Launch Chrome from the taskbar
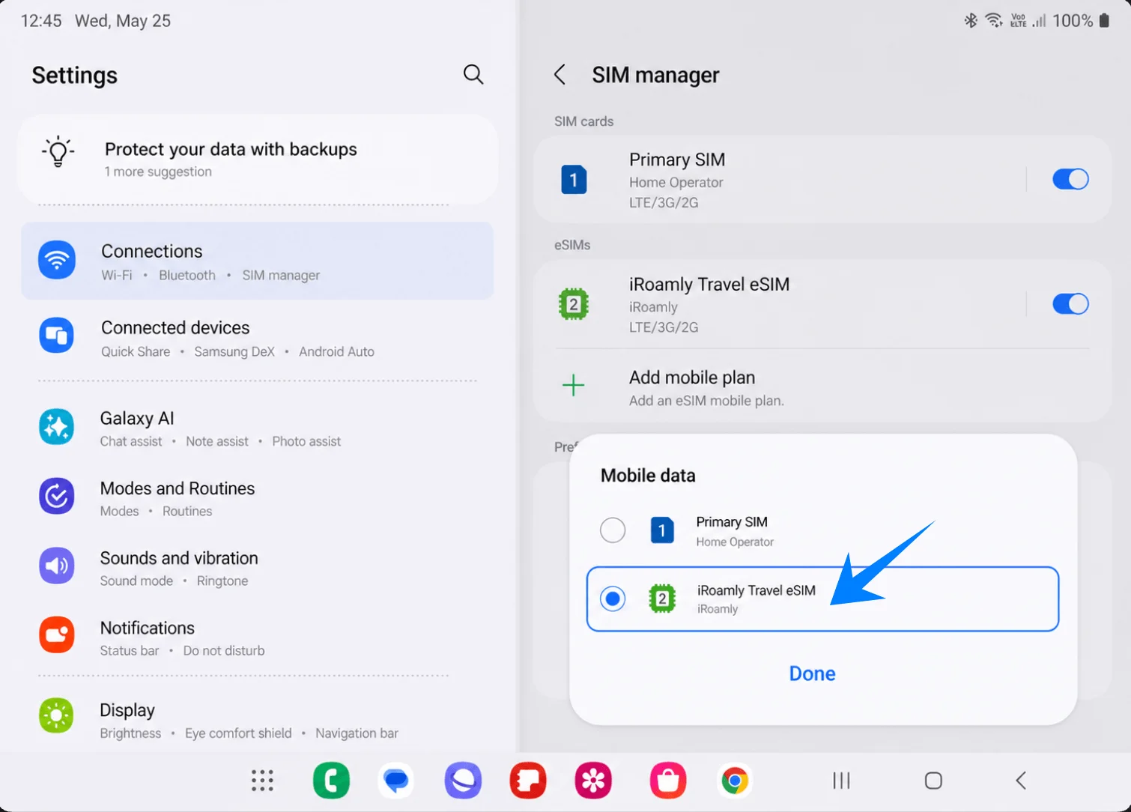 735,781
